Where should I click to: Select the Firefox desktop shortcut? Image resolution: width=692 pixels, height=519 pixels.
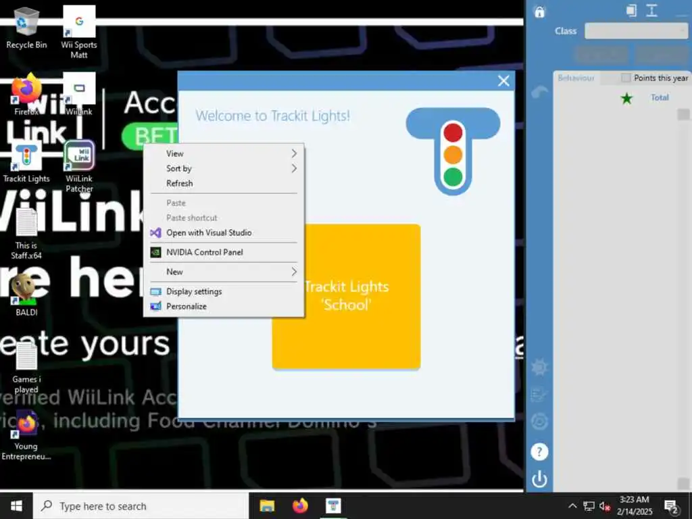[26, 95]
